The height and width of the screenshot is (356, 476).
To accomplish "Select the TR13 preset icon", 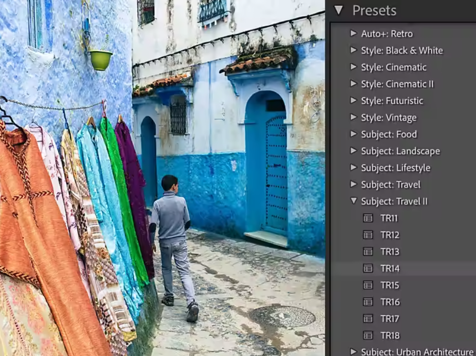I will coord(368,252).
